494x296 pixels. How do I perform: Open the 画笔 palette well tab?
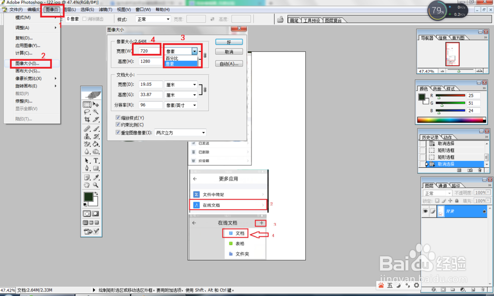click(294, 20)
